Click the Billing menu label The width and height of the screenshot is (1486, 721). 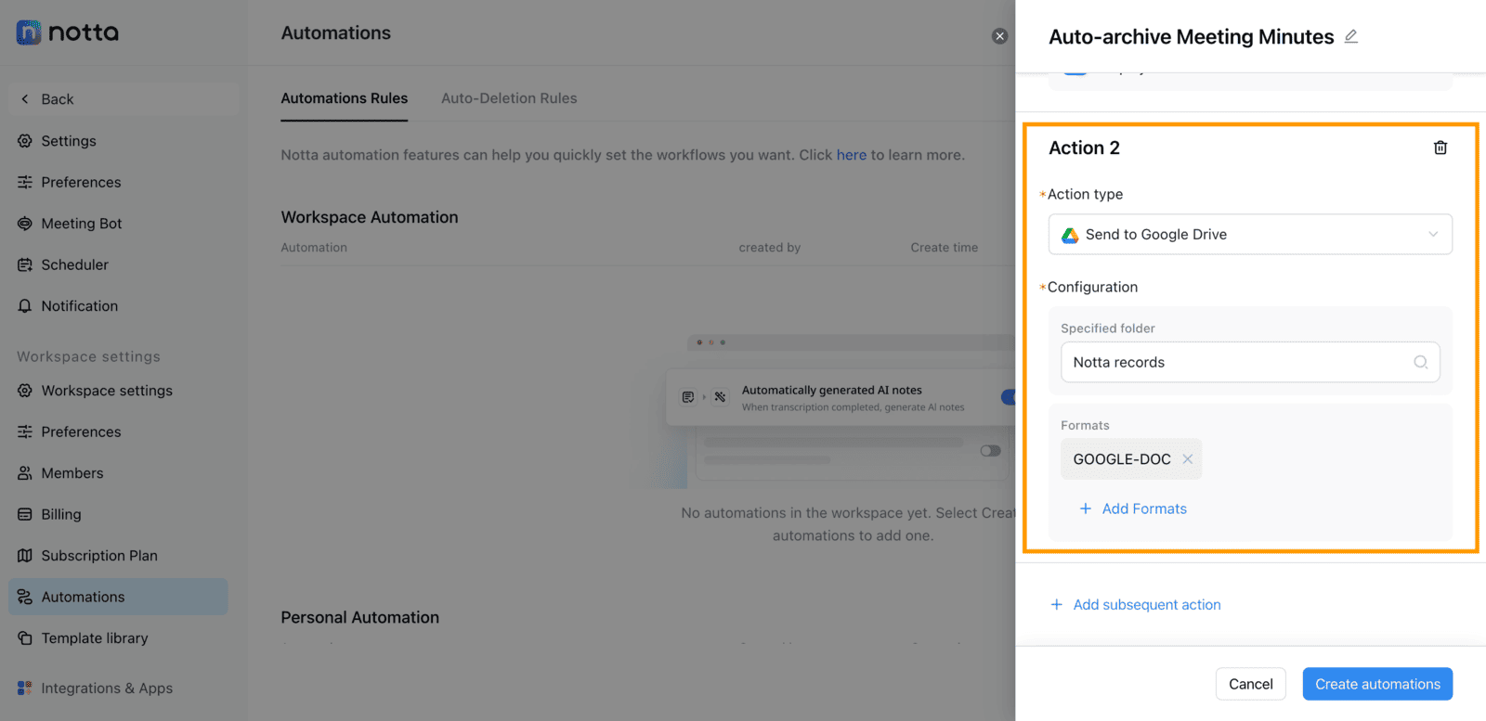point(61,514)
